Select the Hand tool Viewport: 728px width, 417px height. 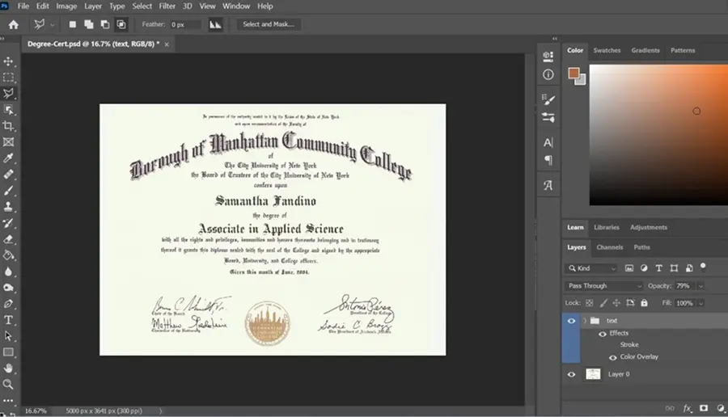pyautogui.click(x=8, y=369)
